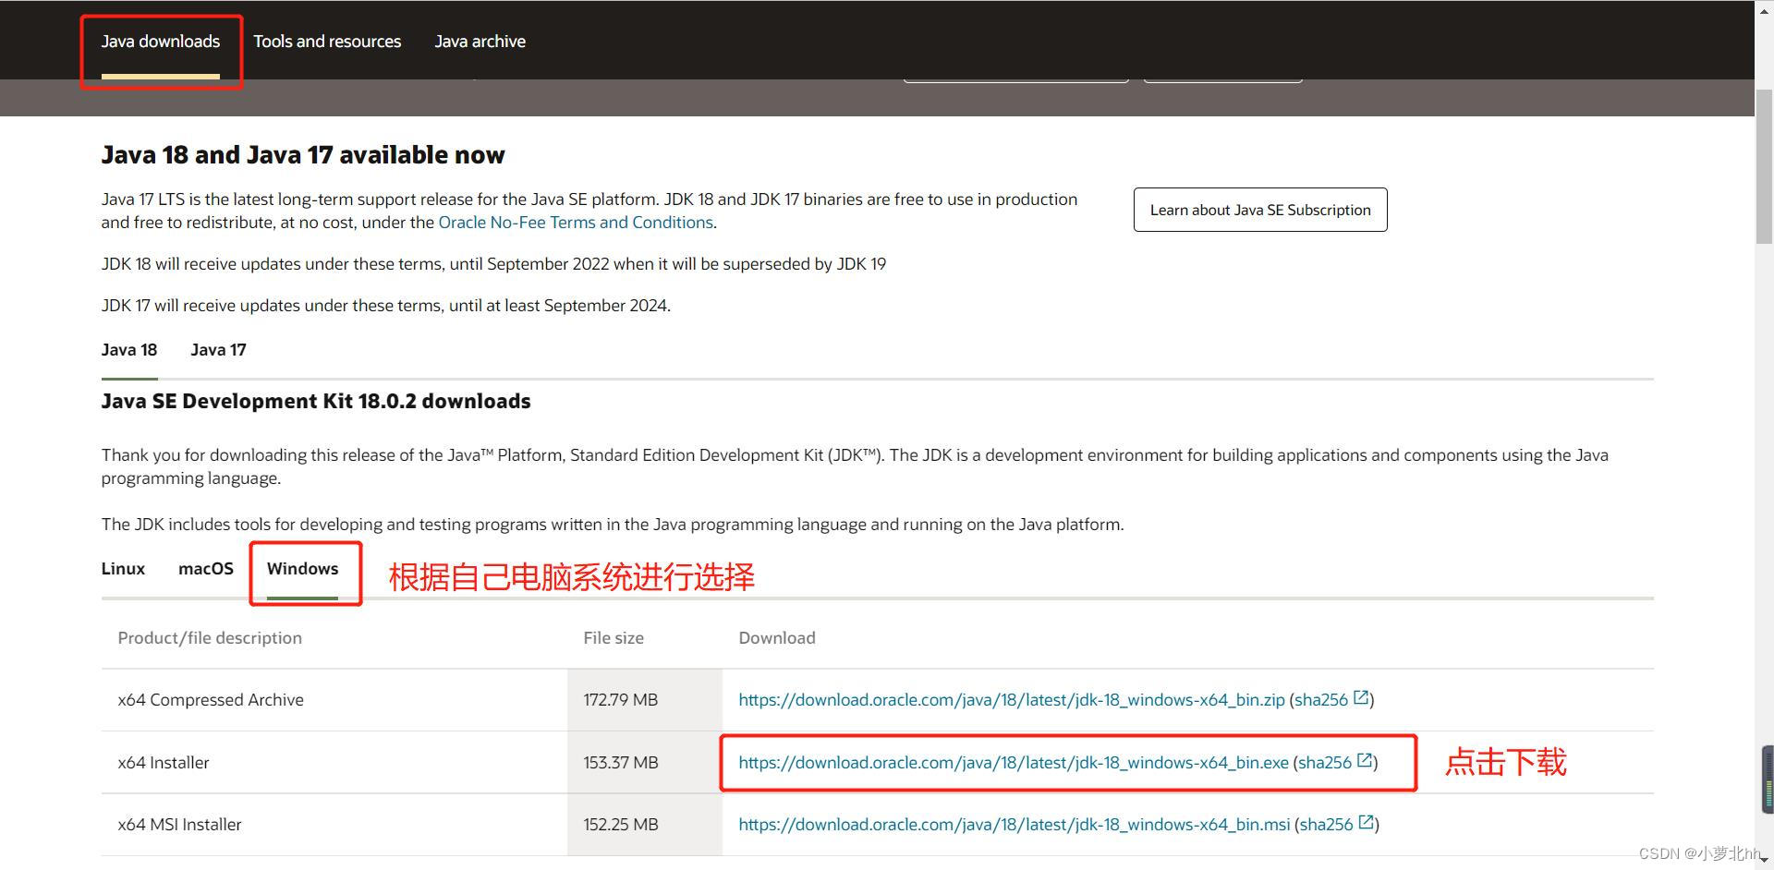The height and width of the screenshot is (870, 1774).
Task: Switch to Java archive tab
Action: point(480,42)
